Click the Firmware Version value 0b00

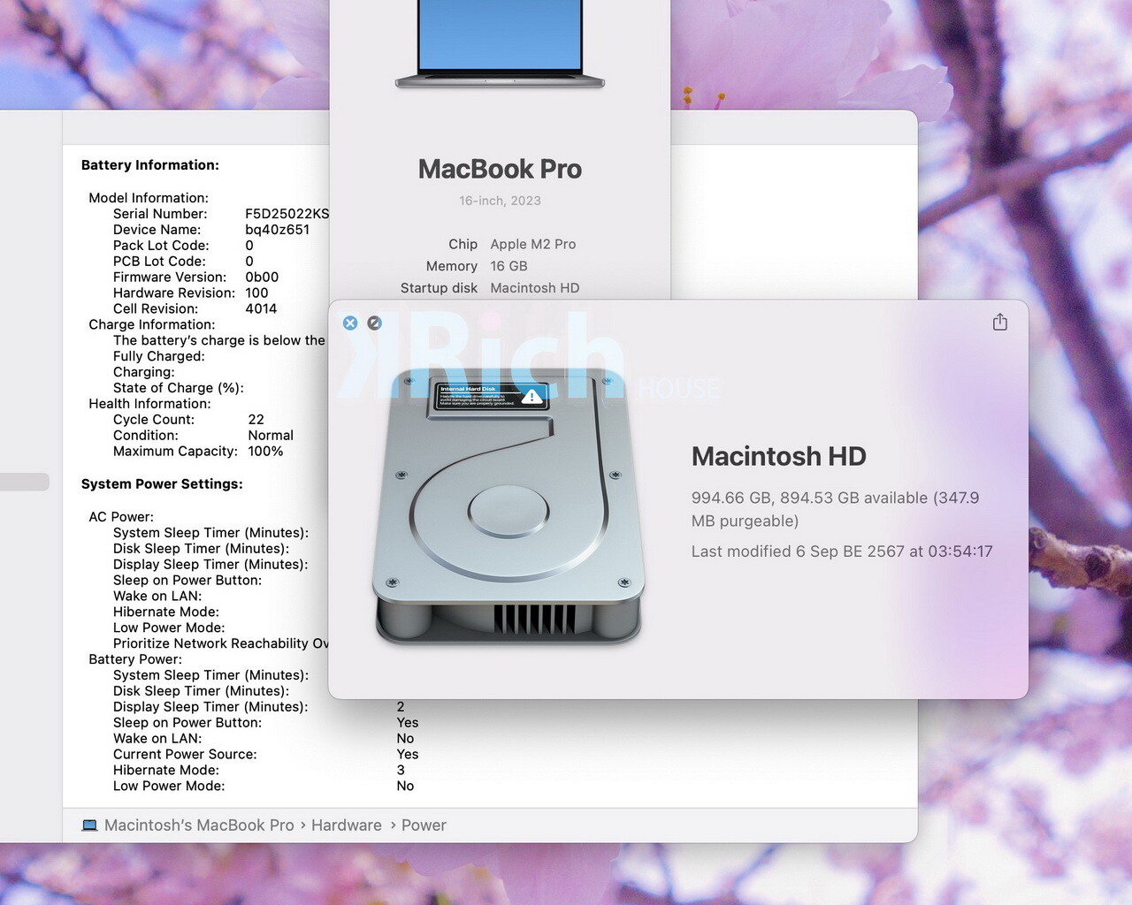click(x=262, y=278)
